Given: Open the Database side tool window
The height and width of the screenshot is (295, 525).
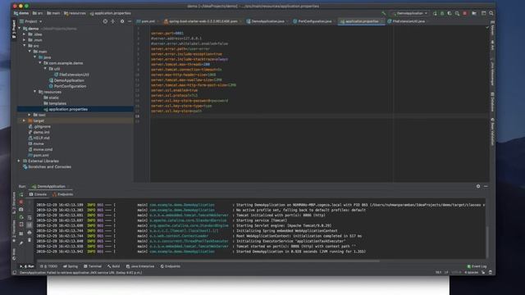Looking at the screenshot, I should pos(492,102).
